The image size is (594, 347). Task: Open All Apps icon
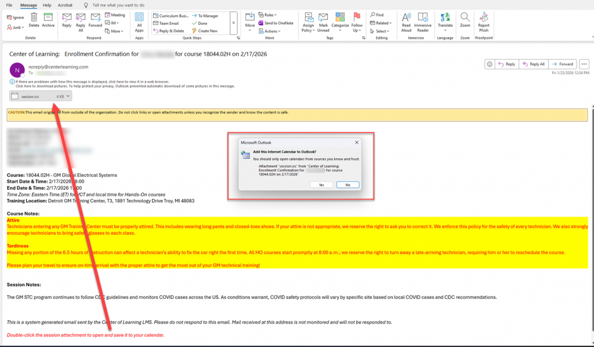[x=139, y=20]
